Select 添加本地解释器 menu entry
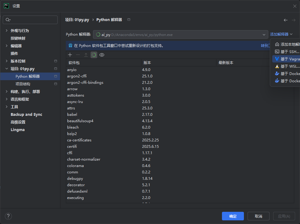Viewport: 300px width, 224px height. (x=286, y=44)
